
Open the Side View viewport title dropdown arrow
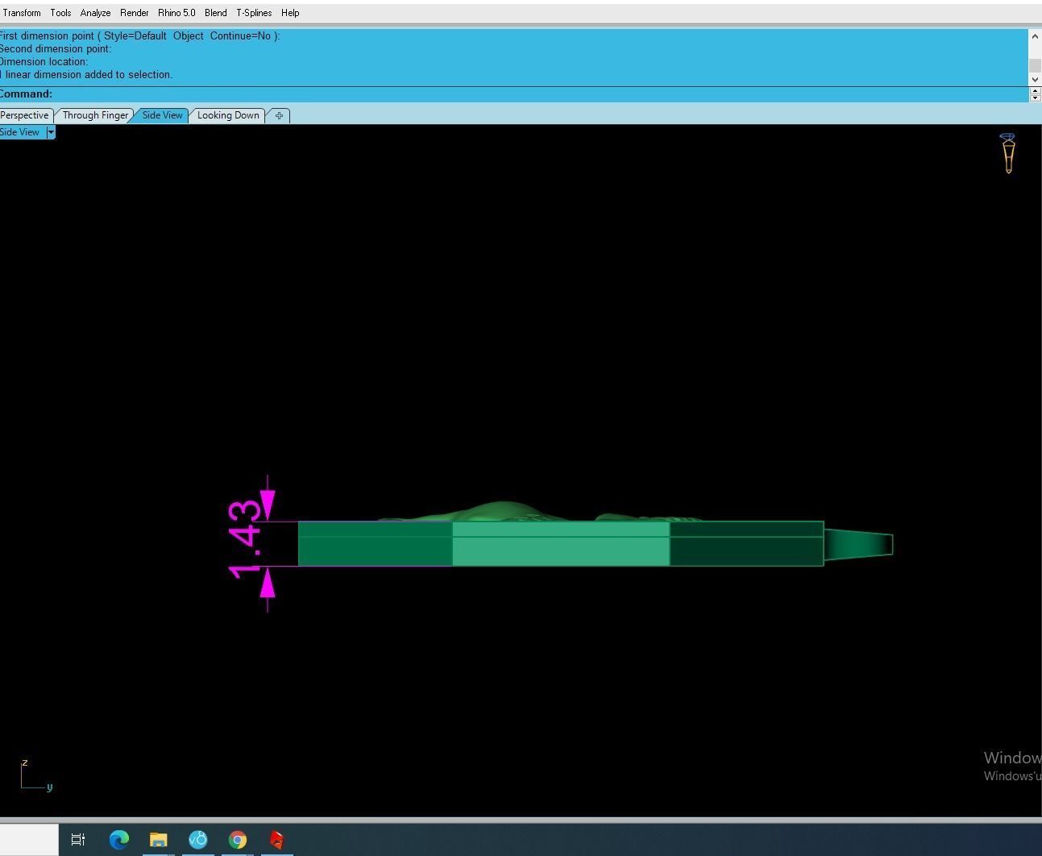(x=51, y=132)
